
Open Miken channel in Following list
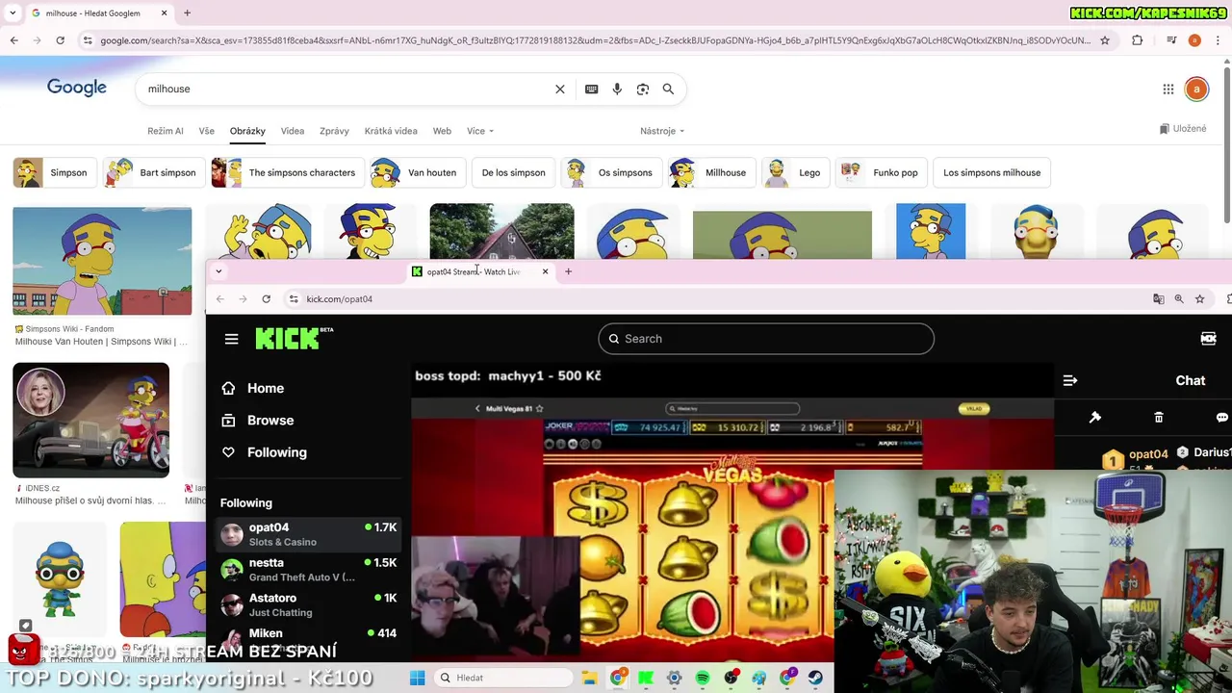[308, 638]
